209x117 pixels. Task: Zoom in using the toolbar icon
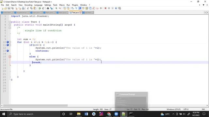tap(56, 8)
